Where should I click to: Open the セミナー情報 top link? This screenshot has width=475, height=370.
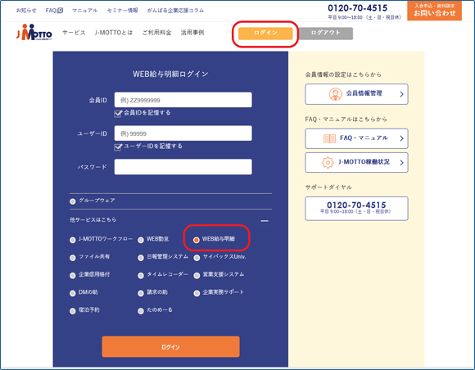pyautogui.click(x=122, y=11)
